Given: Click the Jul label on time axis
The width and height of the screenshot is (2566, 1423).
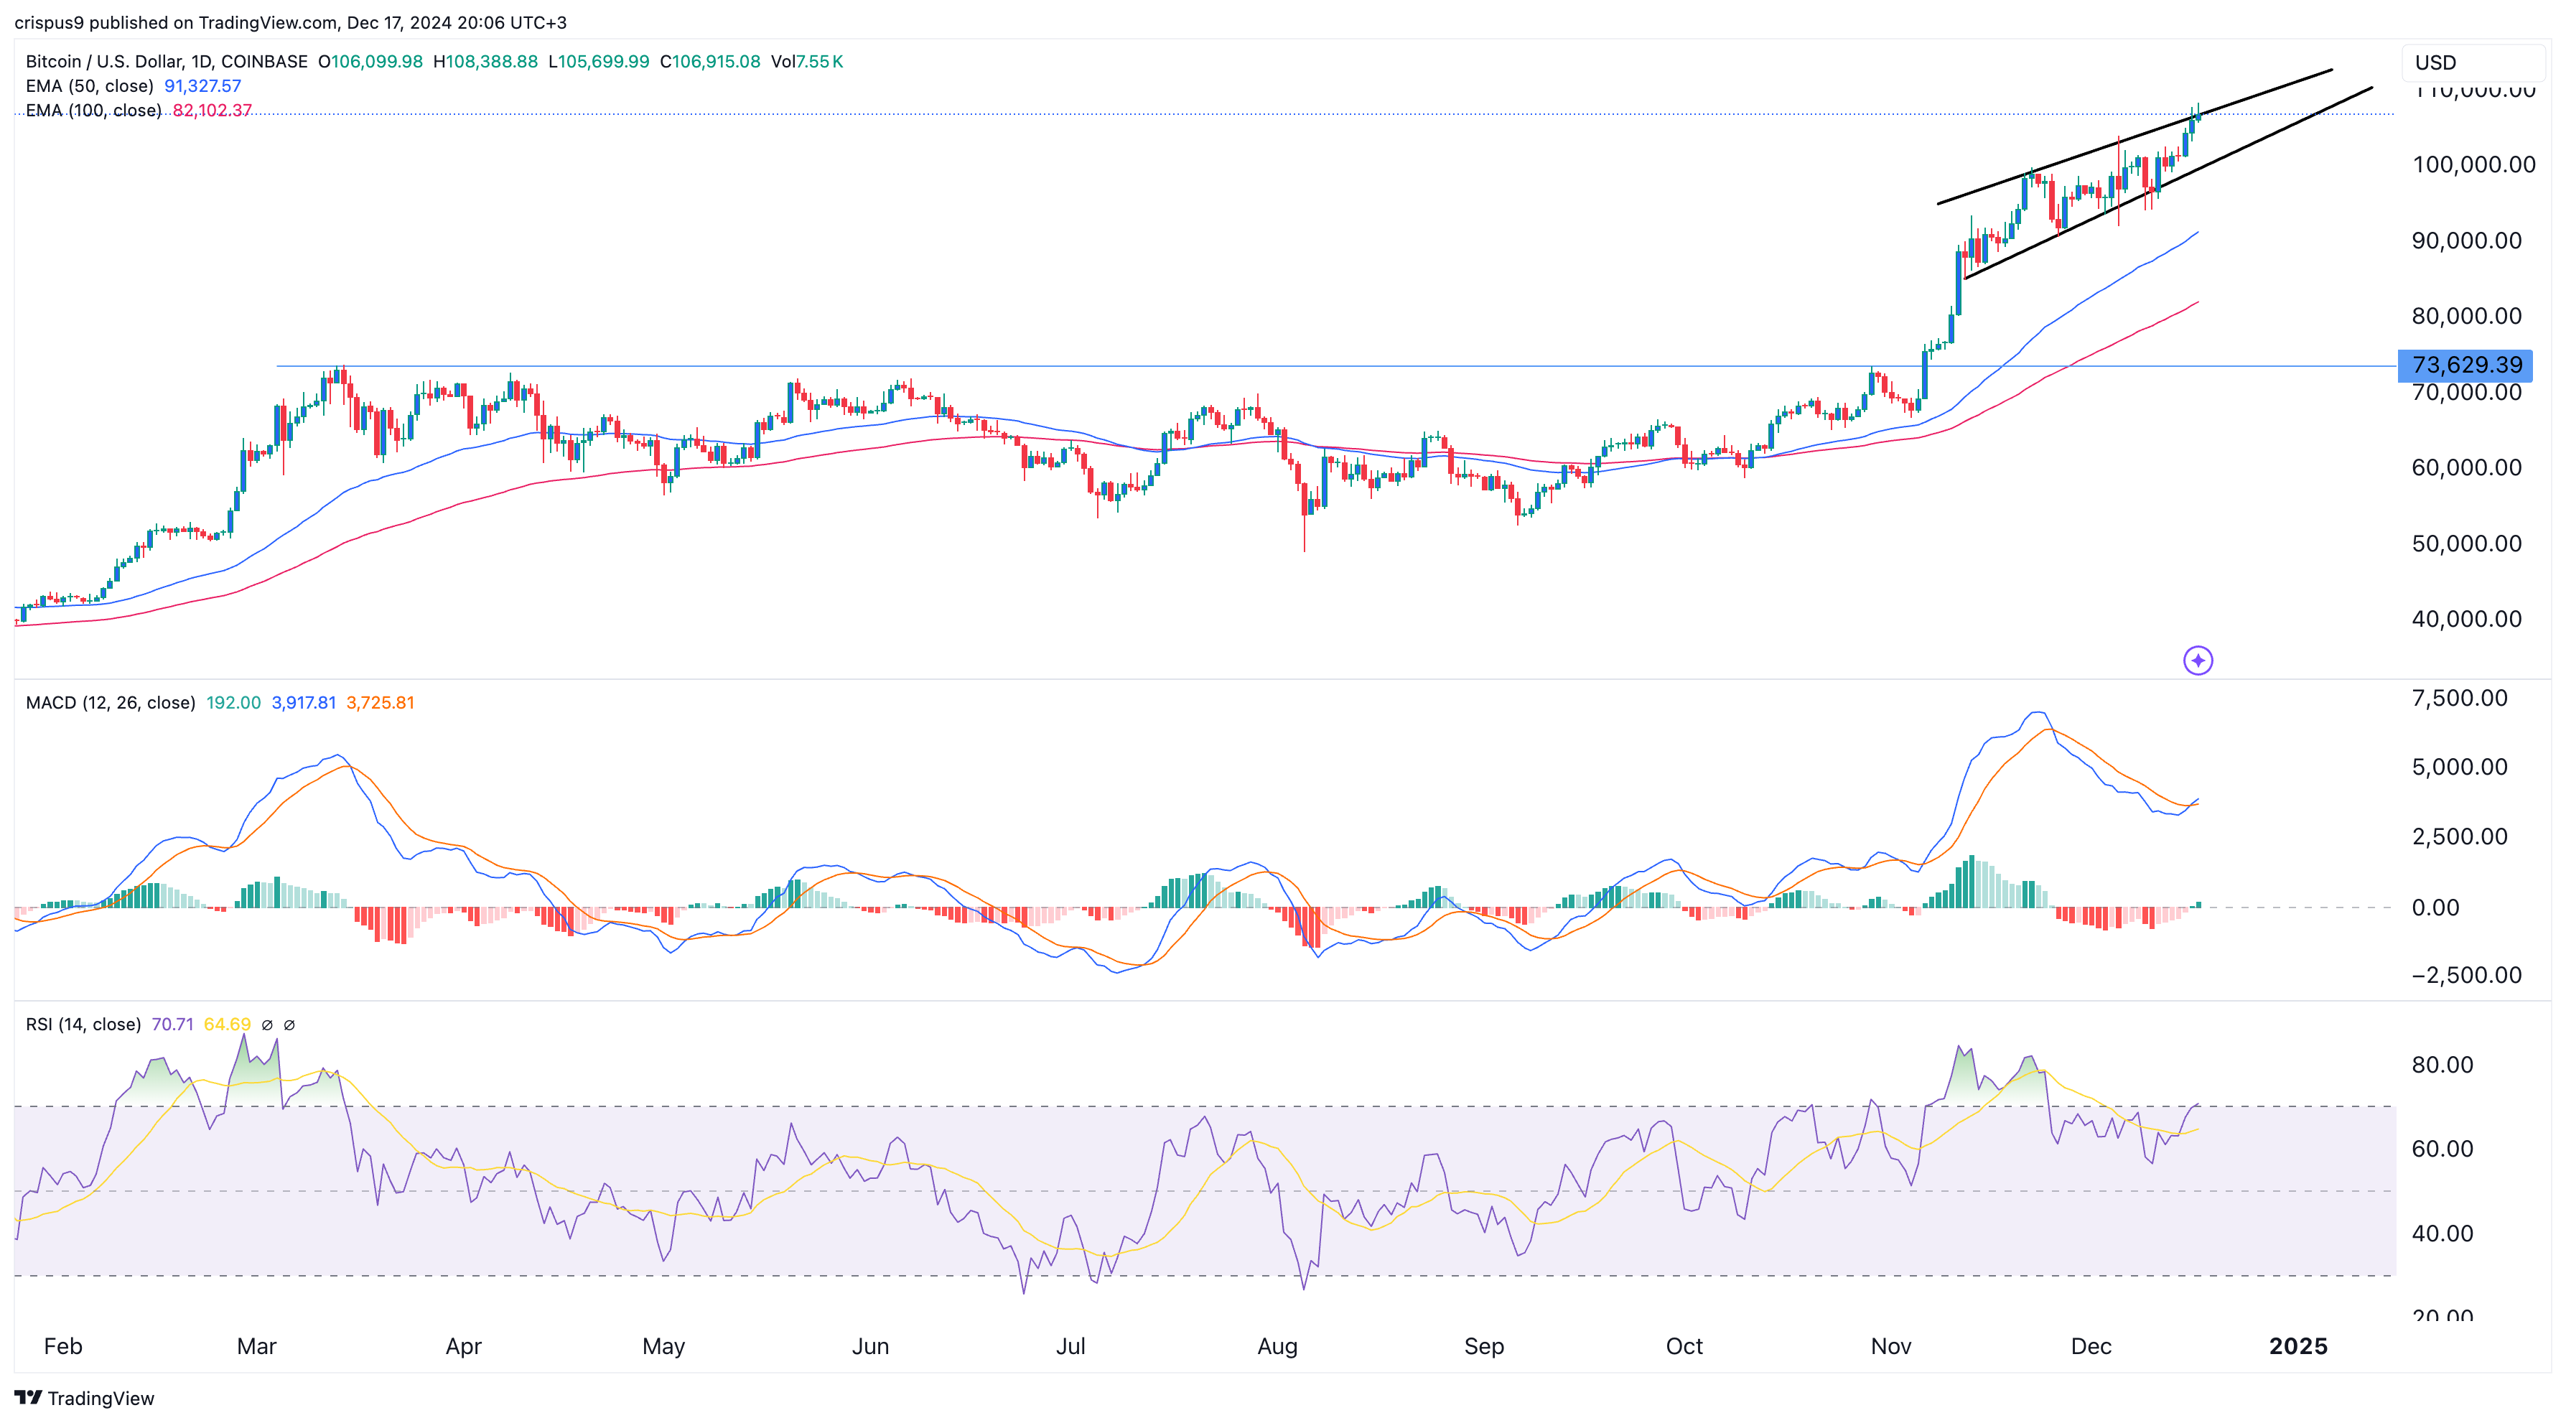Looking at the screenshot, I should (x=1070, y=1346).
